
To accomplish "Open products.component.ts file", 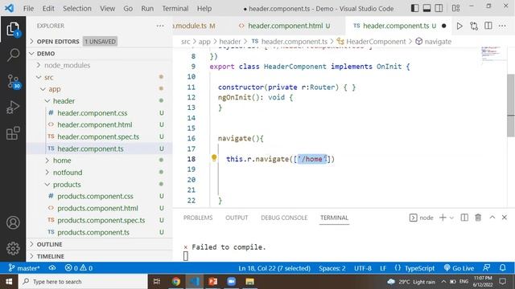I will pos(100,232).
